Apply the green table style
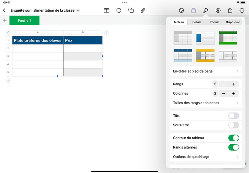This screenshot has width=249, height=173. pyautogui.click(x=228, y=38)
